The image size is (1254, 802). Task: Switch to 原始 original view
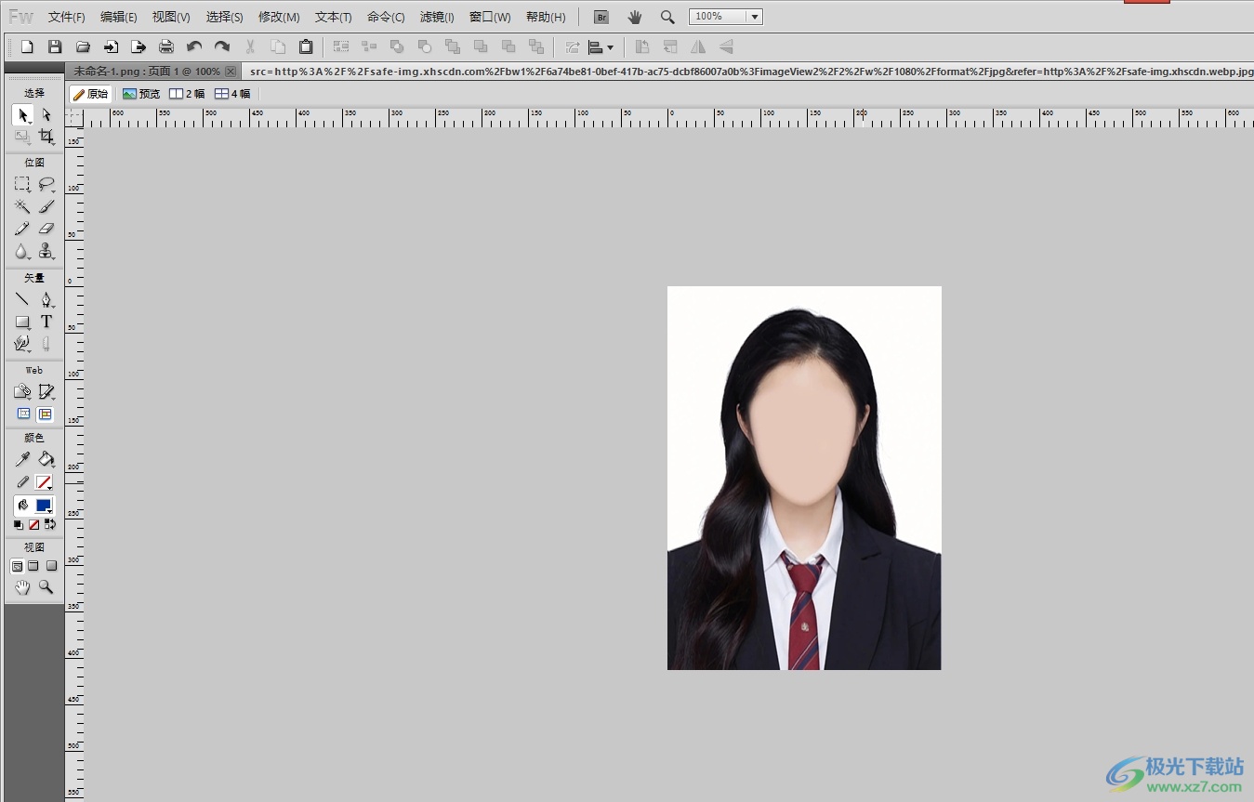click(91, 94)
